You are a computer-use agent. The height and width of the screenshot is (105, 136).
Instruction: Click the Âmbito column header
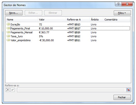[x=96, y=20]
